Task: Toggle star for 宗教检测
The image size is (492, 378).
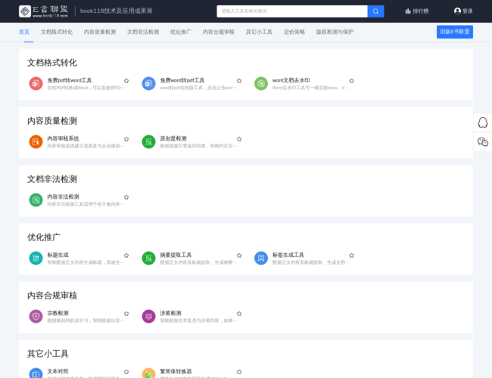Action: point(126,314)
